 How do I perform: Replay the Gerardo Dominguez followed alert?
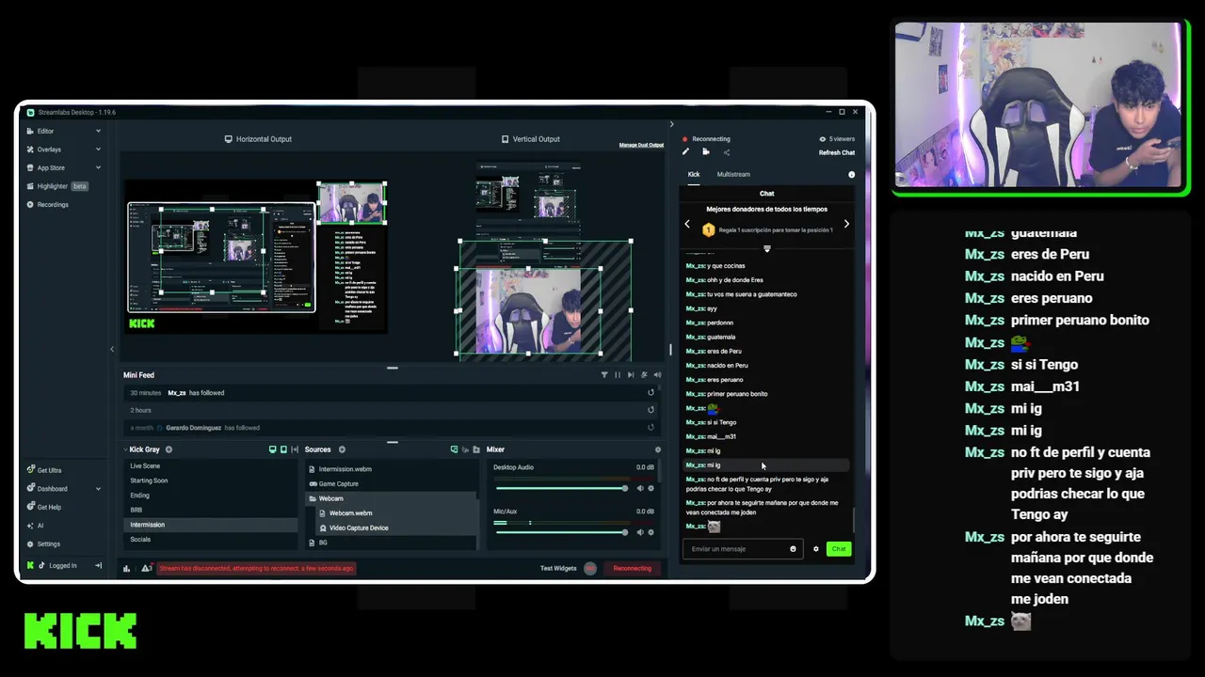pyautogui.click(x=651, y=428)
